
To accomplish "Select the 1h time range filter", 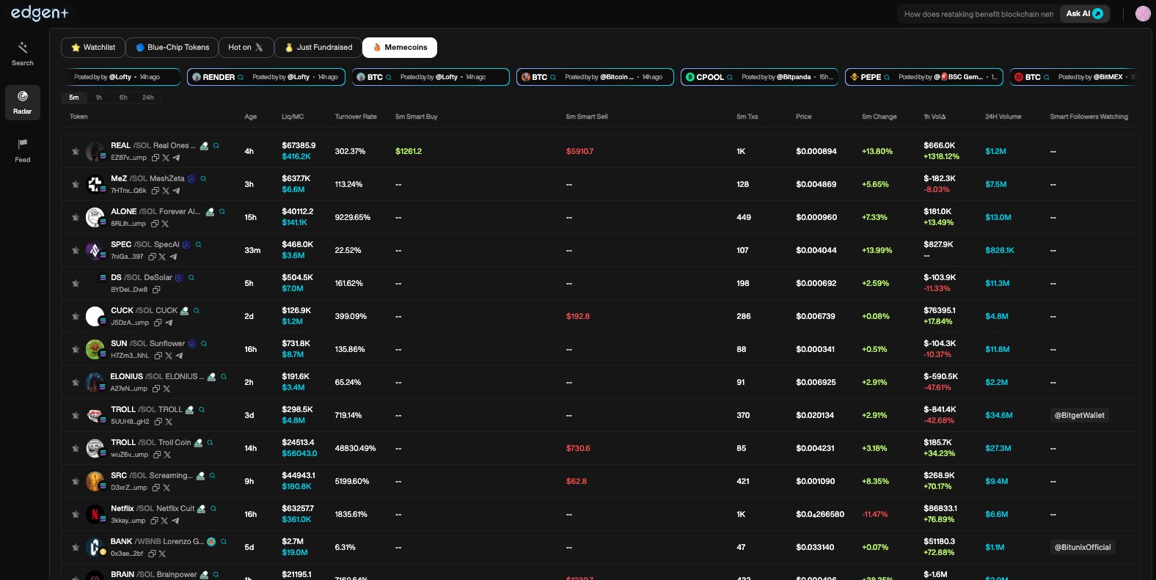I will point(98,98).
